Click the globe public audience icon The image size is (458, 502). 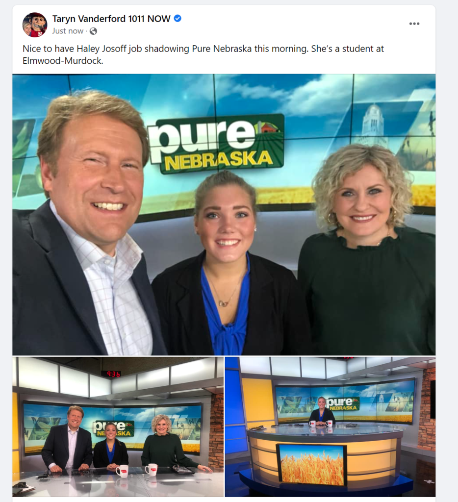pos(93,31)
